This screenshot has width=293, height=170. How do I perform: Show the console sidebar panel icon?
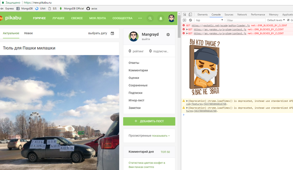point(185,20)
